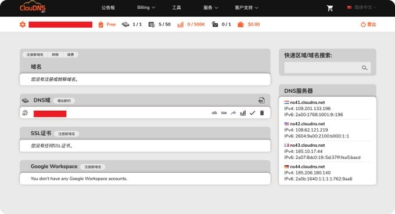Click the flag next to ns43.cloudns.net

(286, 145)
